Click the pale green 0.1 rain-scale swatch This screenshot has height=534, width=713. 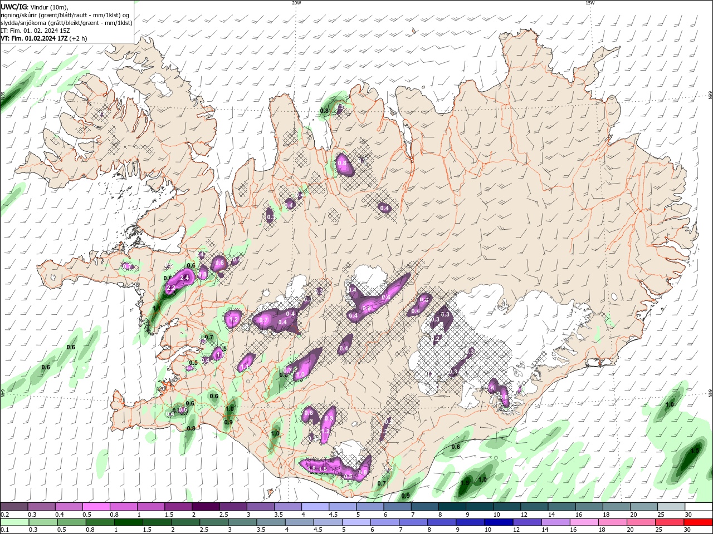[14, 522]
